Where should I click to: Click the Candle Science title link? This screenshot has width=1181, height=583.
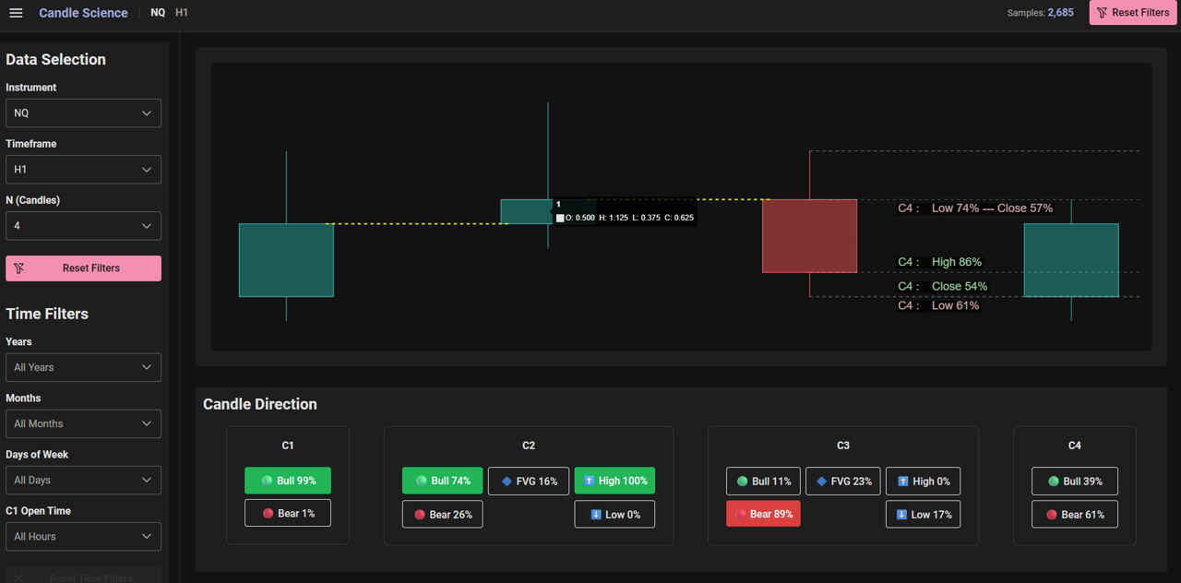pyautogui.click(x=83, y=13)
